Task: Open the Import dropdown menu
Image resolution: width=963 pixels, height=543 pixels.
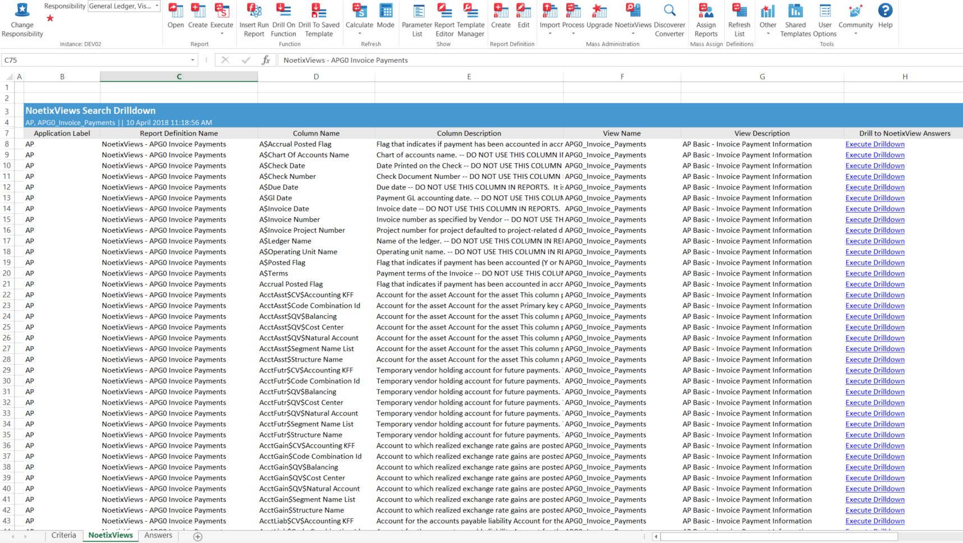Action: [549, 34]
